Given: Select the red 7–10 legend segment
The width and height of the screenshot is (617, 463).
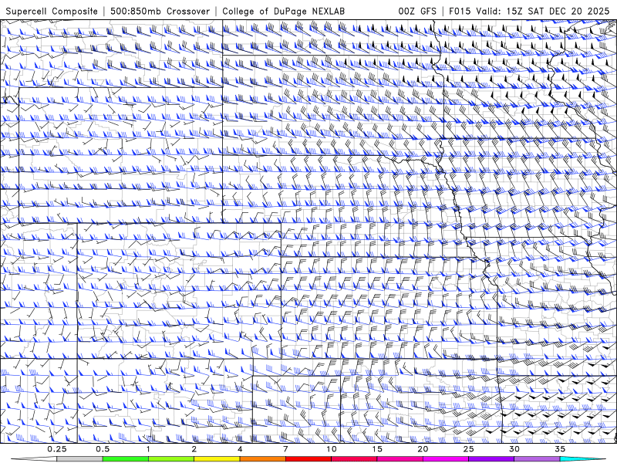Looking at the screenshot, I should [308, 459].
